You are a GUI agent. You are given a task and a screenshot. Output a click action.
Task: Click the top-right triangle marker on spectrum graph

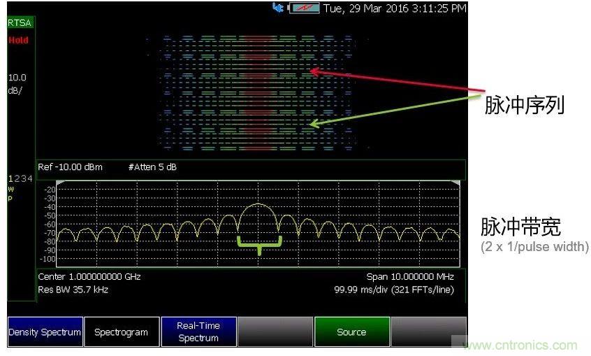456,183
